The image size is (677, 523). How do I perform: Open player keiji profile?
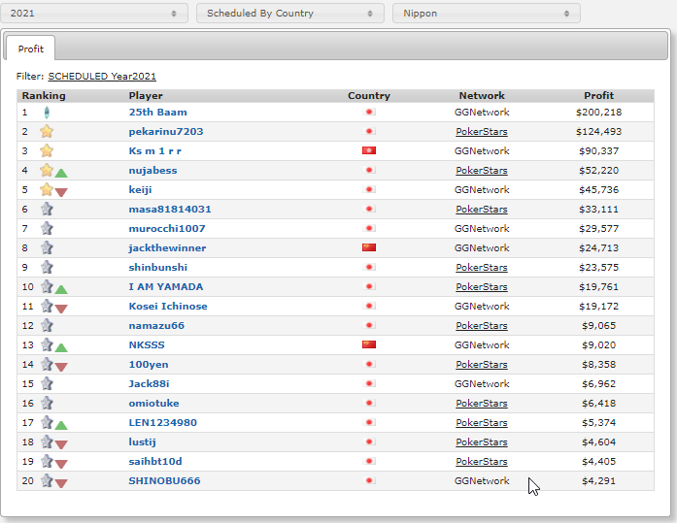pyautogui.click(x=140, y=190)
